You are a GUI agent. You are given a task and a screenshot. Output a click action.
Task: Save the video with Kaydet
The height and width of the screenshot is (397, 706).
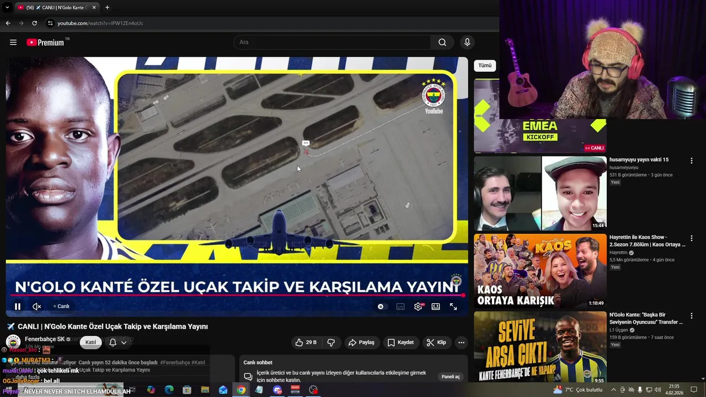click(400, 342)
